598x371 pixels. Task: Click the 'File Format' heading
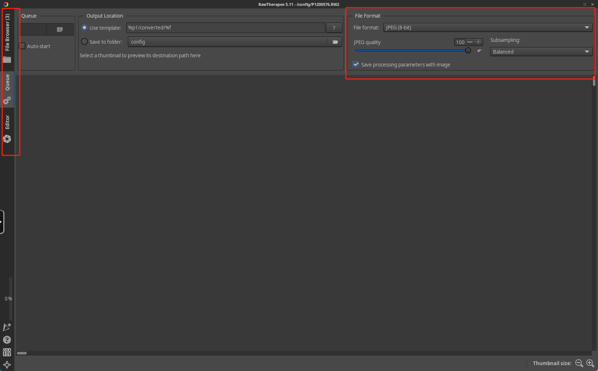tap(367, 16)
